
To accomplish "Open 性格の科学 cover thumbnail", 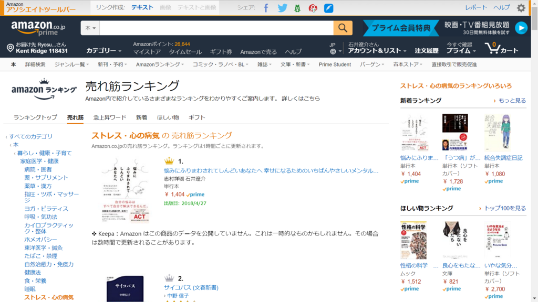I will click(413, 240).
